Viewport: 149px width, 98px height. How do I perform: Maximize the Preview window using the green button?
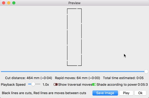click(x=14, y=3)
